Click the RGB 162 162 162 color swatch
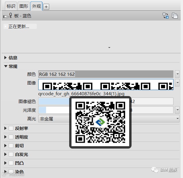 (106, 74)
